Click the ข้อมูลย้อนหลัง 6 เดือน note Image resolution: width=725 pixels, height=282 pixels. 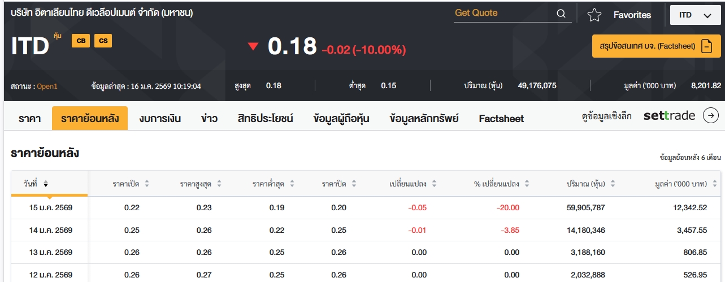pos(691,157)
